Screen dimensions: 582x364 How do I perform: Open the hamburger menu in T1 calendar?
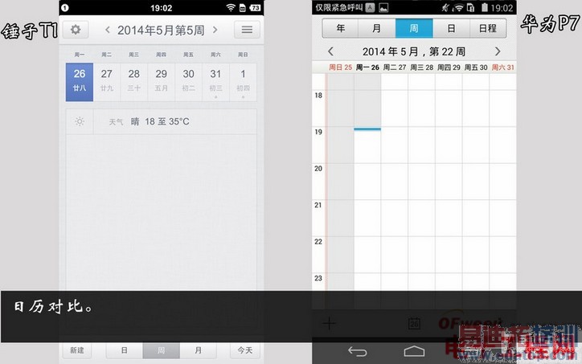click(x=247, y=30)
